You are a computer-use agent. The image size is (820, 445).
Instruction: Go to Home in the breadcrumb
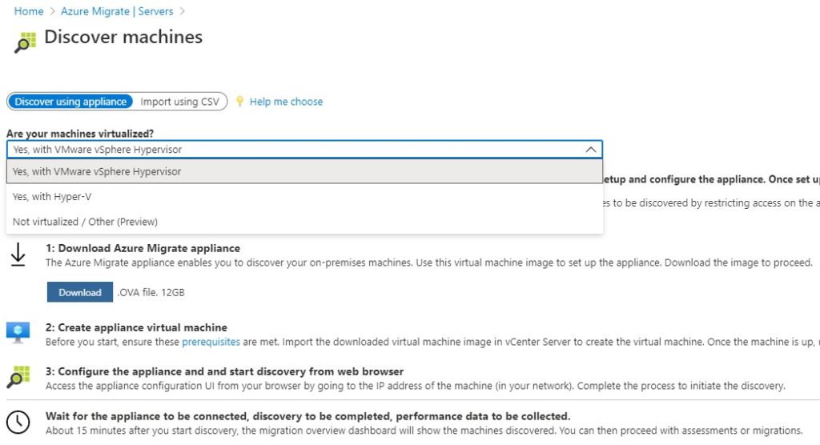[x=29, y=11]
